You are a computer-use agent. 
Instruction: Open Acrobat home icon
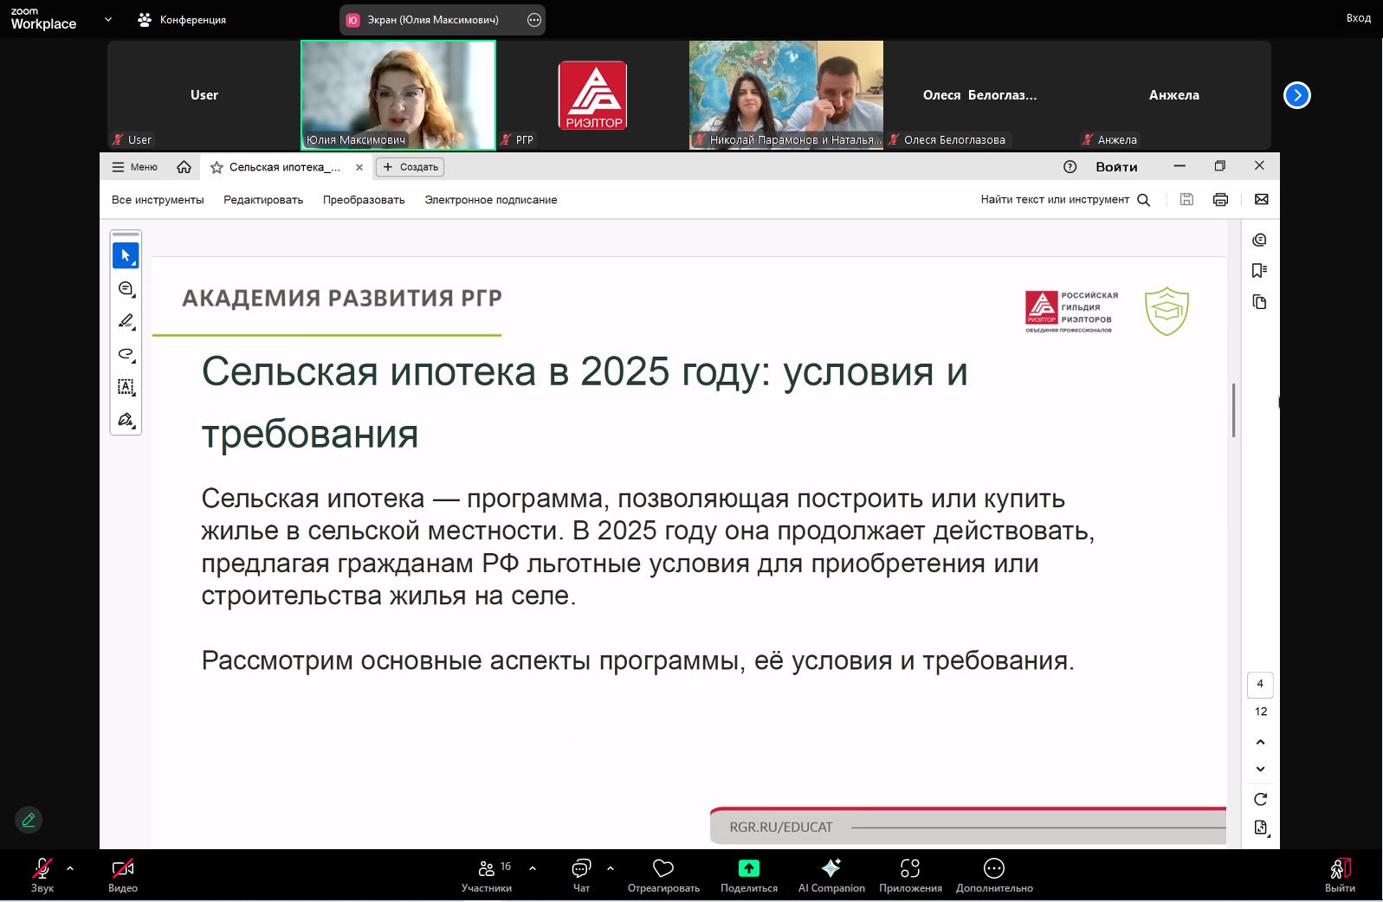pos(184,167)
